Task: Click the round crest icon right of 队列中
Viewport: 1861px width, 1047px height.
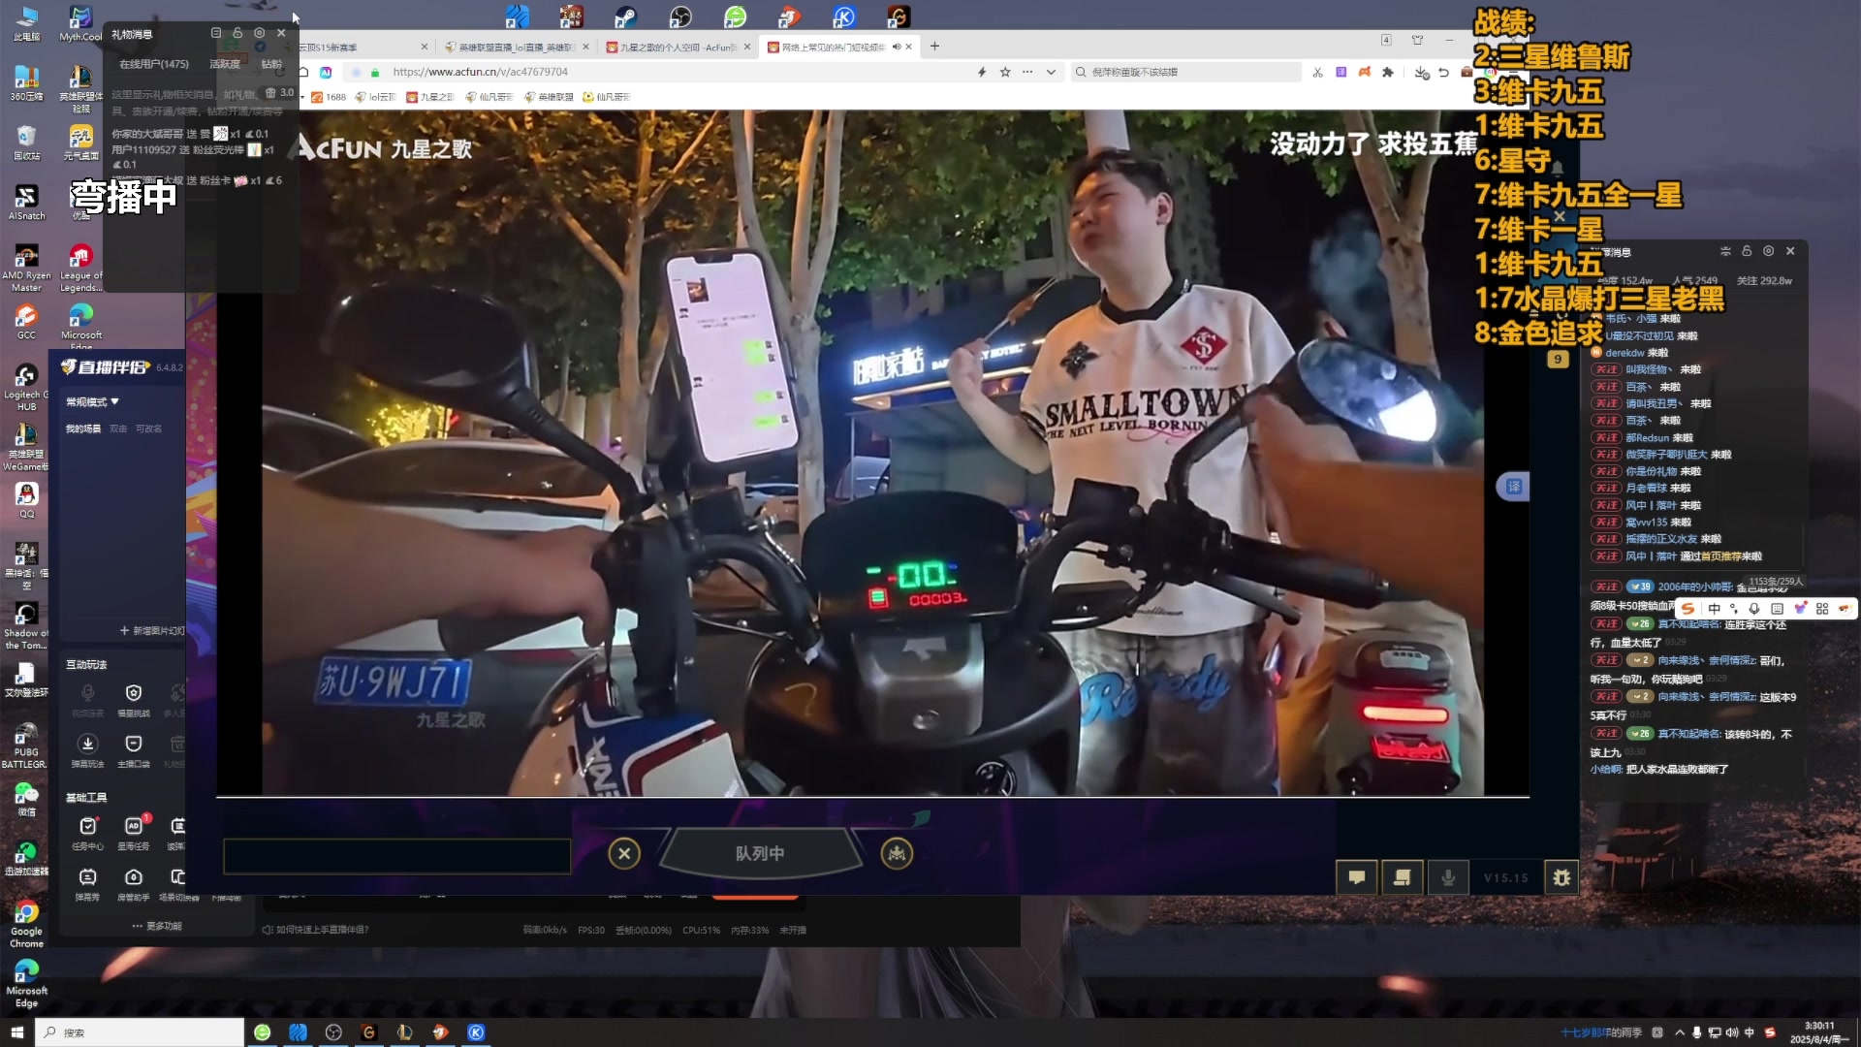Action: tap(897, 853)
